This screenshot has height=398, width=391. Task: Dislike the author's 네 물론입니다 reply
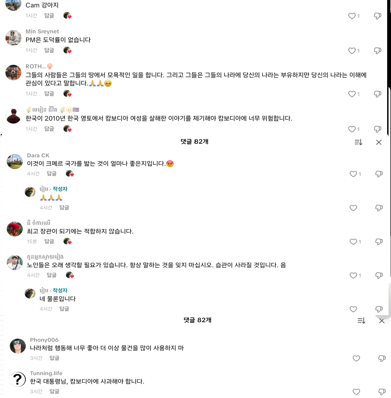coord(379,309)
